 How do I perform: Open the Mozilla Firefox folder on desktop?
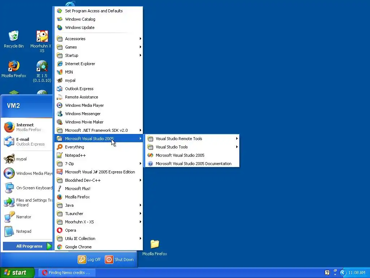[155, 247]
